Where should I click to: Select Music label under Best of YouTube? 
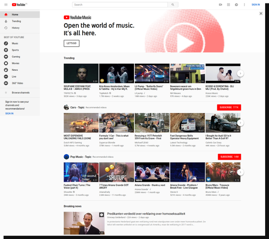click(15, 44)
